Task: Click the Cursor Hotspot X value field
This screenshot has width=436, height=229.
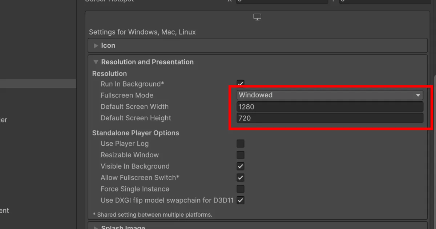Action: (x=282, y=1)
